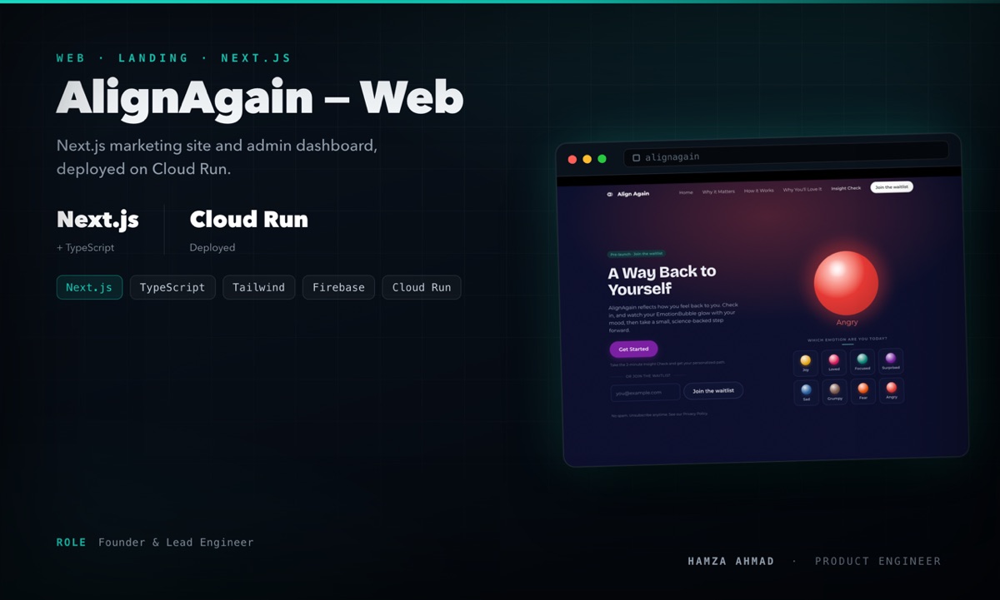This screenshot has height=600, width=1000.
Task: Select the Grumpy emotion bubble
Action: 835,391
